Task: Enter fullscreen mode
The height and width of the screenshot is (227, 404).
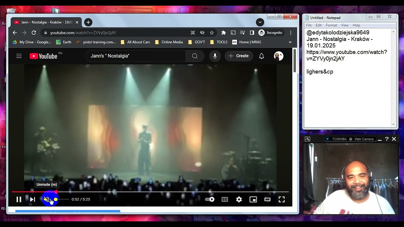Action: pyautogui.click(x=282, y=199)
